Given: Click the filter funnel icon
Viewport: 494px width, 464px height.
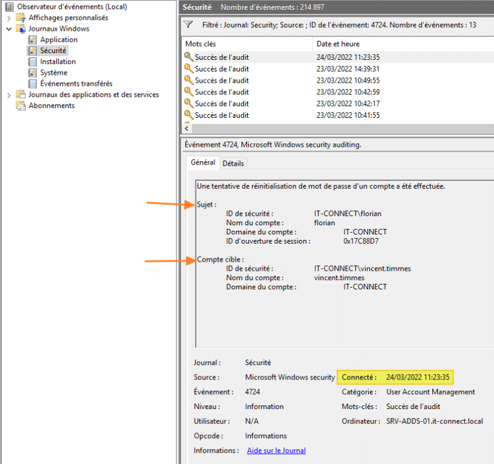Looking at the screenshot, I should (188, 26).
